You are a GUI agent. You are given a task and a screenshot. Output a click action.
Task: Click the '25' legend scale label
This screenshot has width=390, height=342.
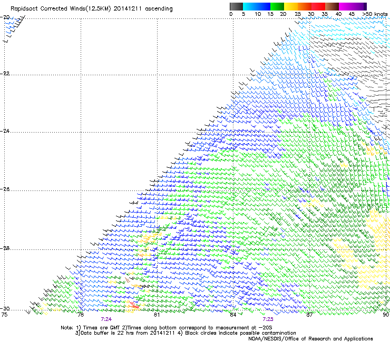coord(298,14)
